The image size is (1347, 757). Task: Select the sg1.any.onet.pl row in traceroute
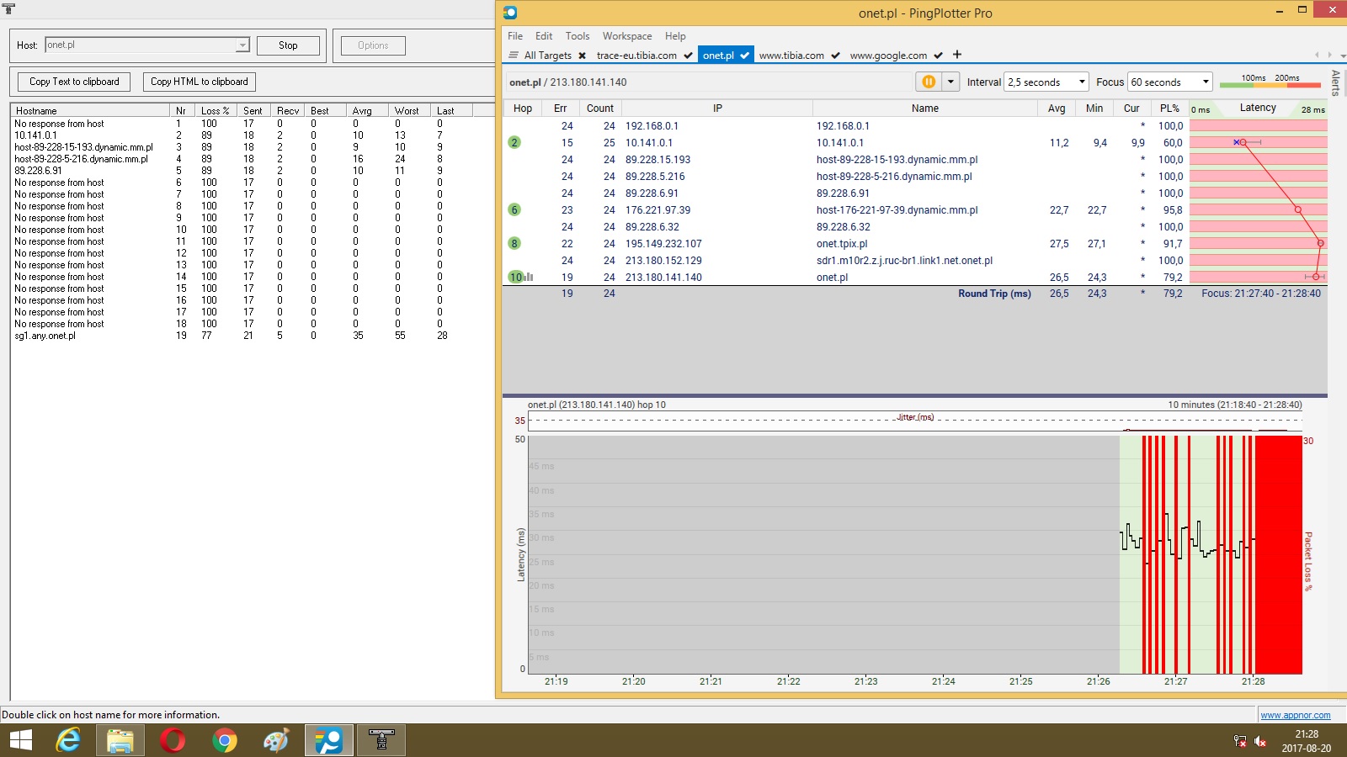coord(241,336)
